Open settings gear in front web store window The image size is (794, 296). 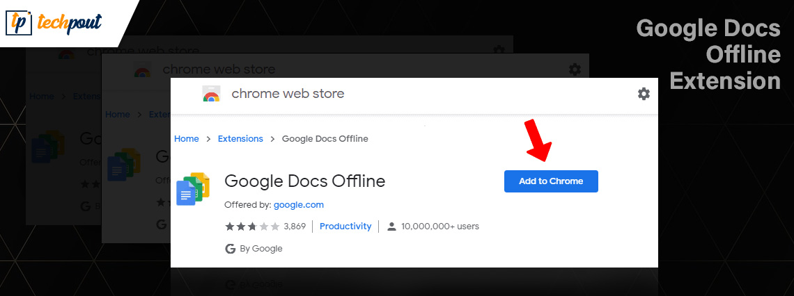643,94
